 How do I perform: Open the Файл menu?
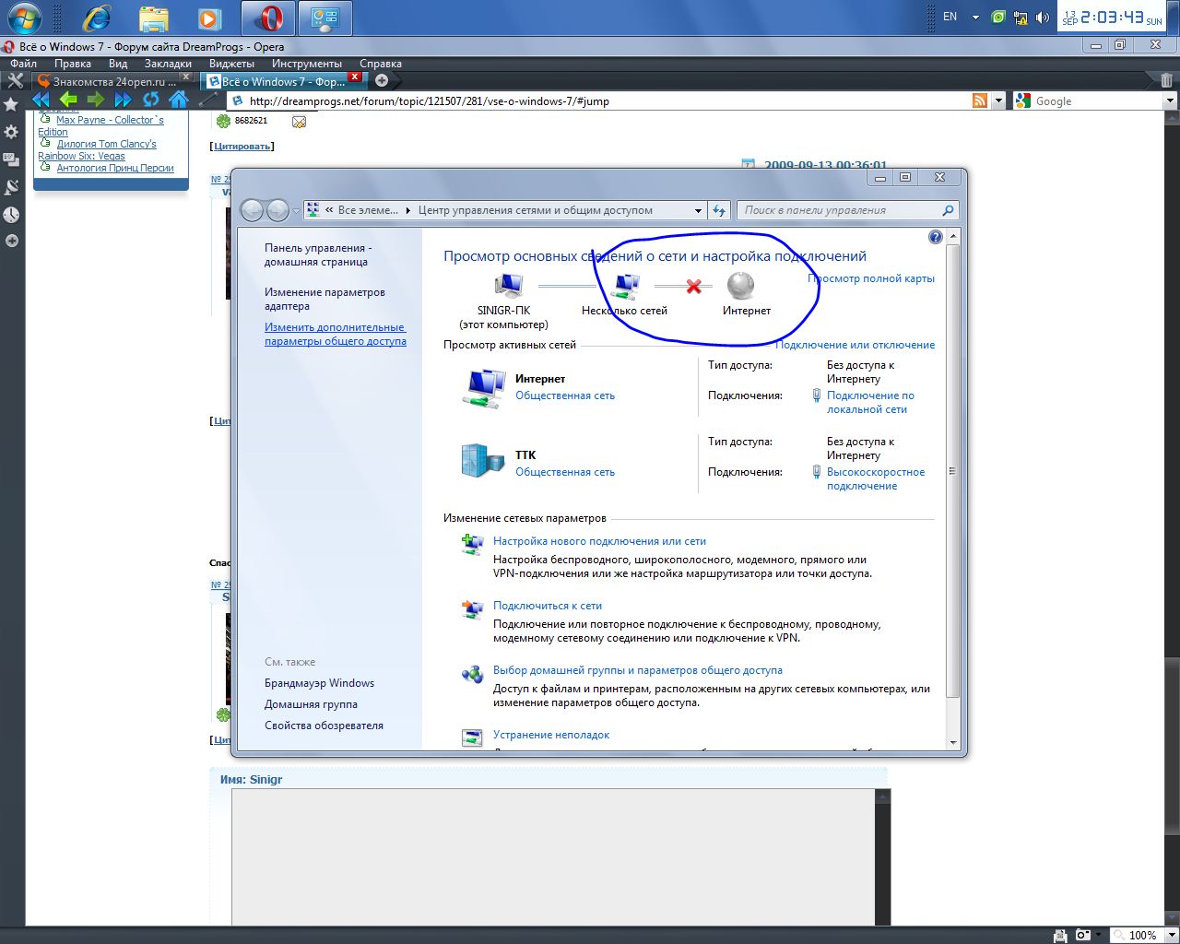pos(24,64)
